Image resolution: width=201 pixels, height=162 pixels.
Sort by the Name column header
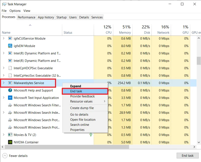click(31, 30)
